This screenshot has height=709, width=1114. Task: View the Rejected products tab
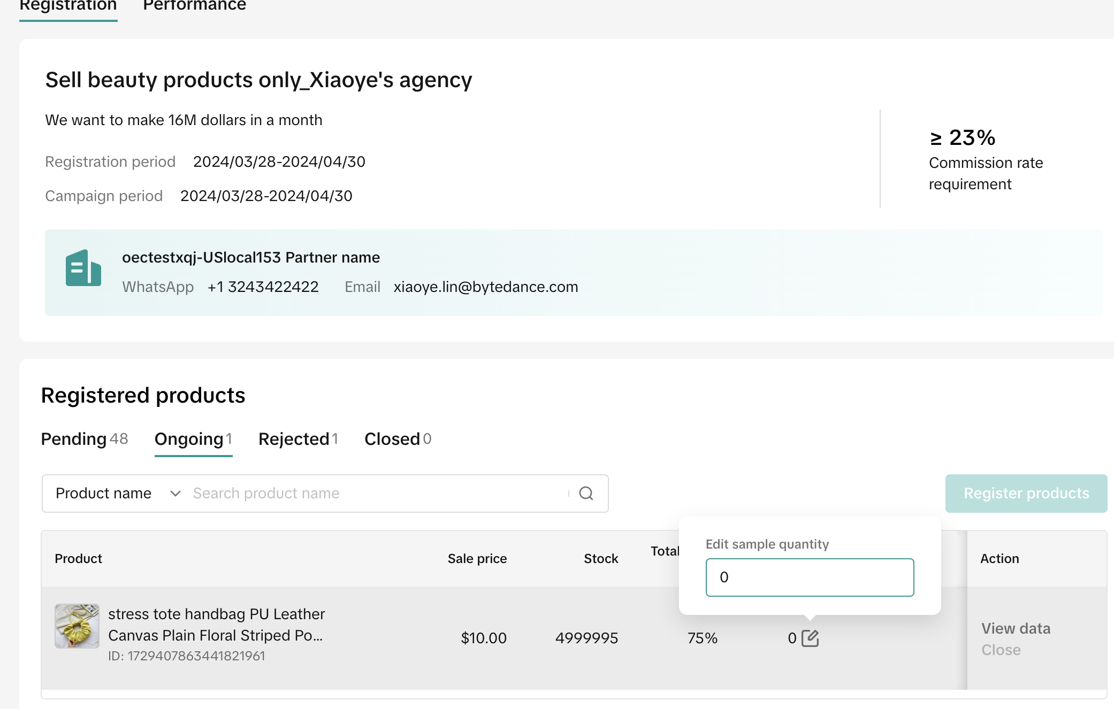click(x=298, y=439)
